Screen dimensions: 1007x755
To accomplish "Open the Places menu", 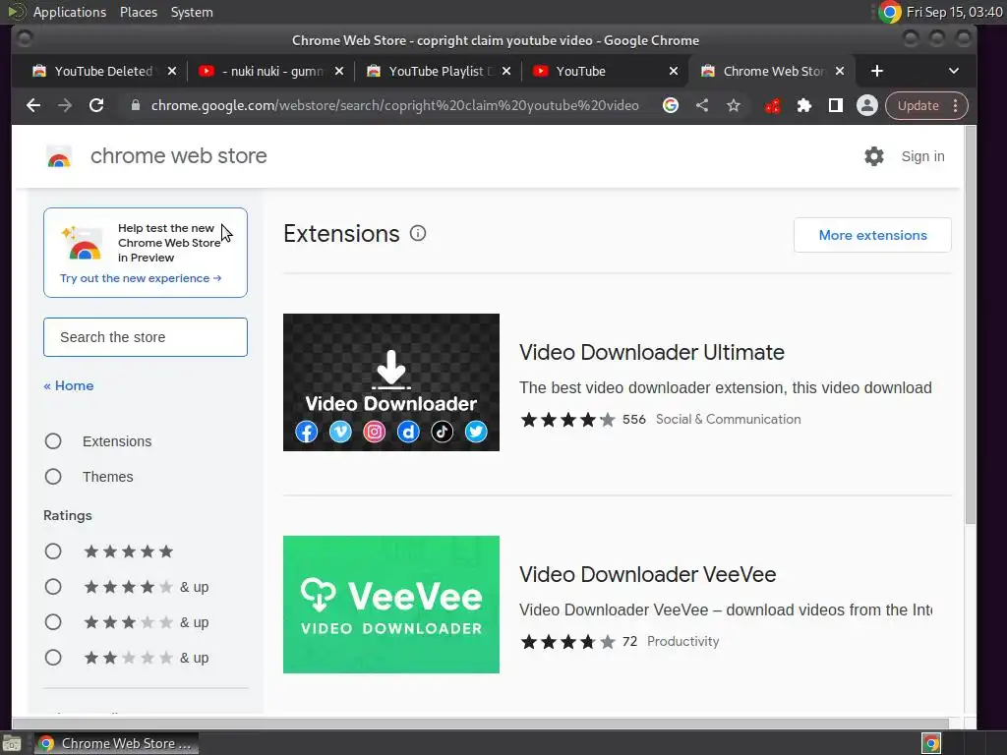I will point(139,12).
